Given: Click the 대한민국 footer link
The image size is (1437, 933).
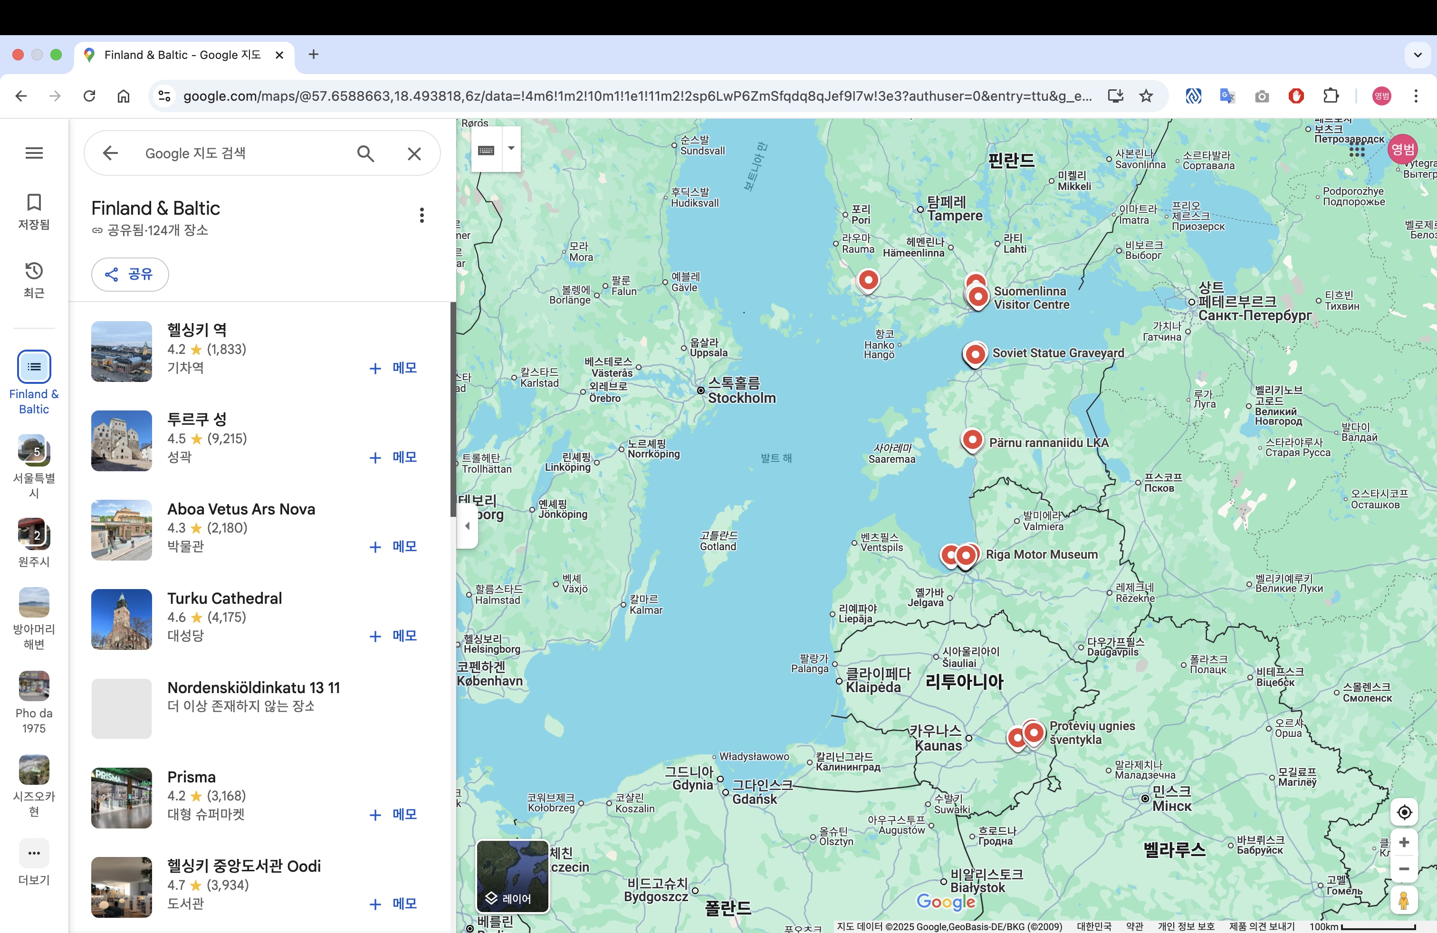Looking at the screenshot, I should 1094,926.
